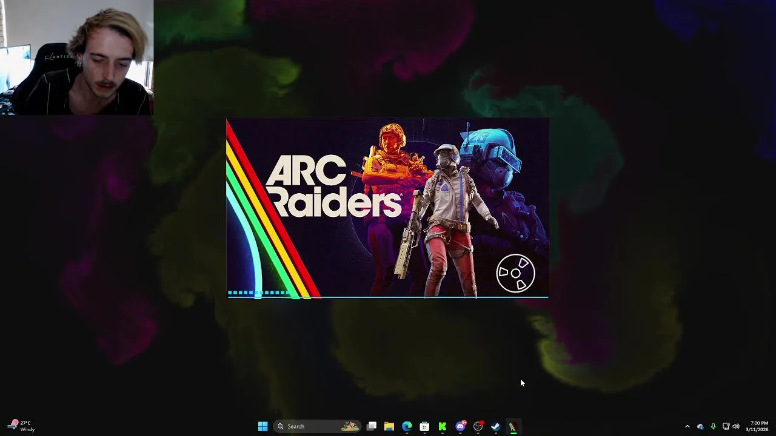Select the ARC Raiders taskbar icon
776x436 pixels.
tap(513, 426)
